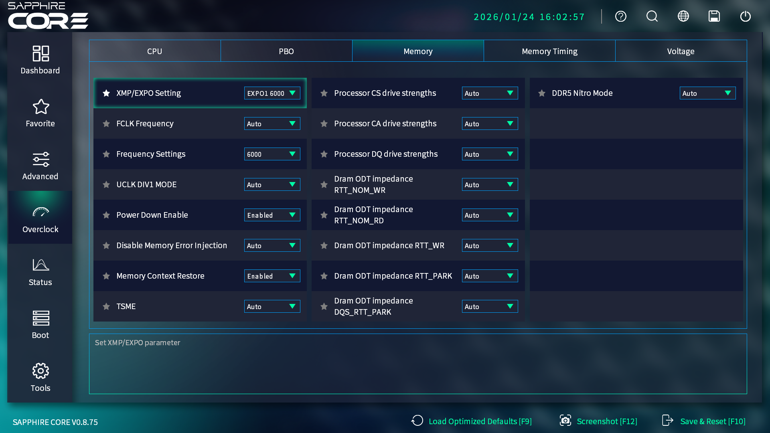
Task: Switch to the Voltage tab
Action: click(681, 51)
